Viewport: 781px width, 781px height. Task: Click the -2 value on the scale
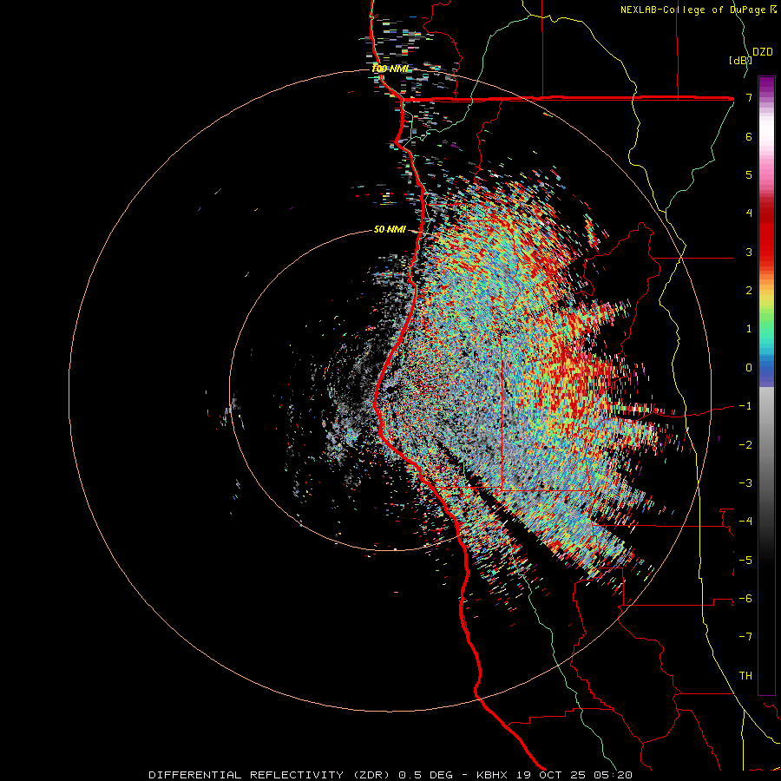click(745, 445)
